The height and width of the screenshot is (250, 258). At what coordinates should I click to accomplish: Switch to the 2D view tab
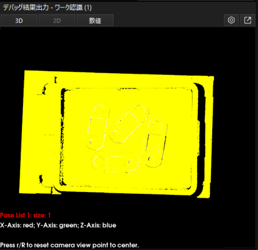point(57,20)
